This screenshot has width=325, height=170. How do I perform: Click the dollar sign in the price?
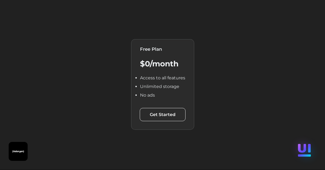pyautogui.click(x=143, y=64)
